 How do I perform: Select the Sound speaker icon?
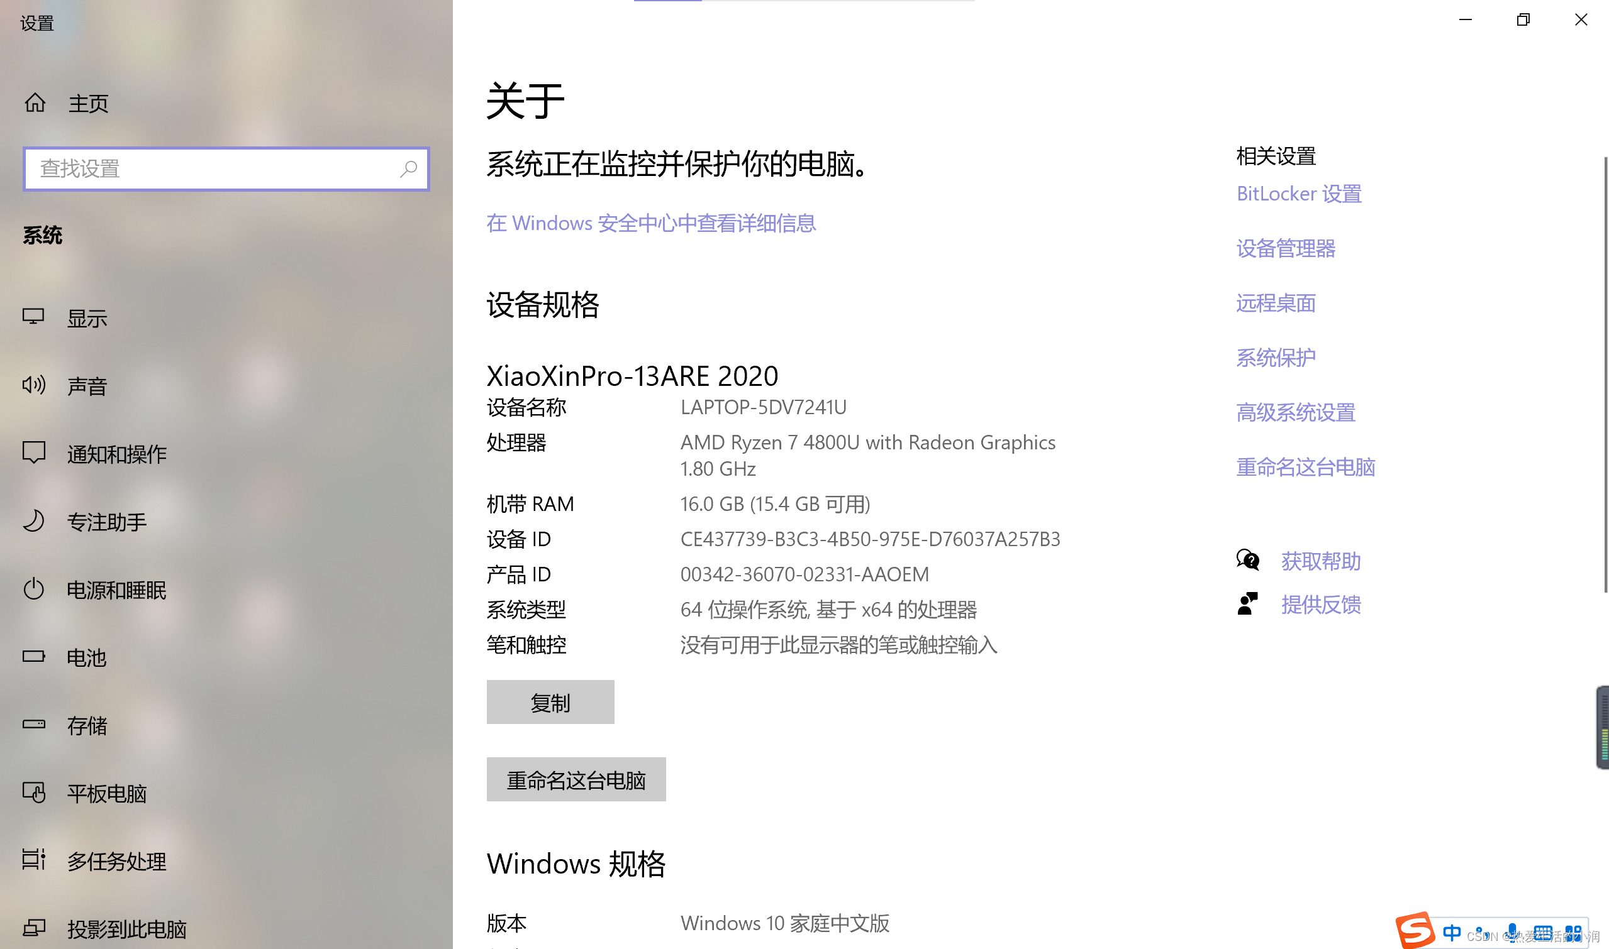click(x=33, y=385)
